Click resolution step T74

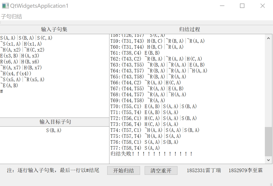(155, 130)
